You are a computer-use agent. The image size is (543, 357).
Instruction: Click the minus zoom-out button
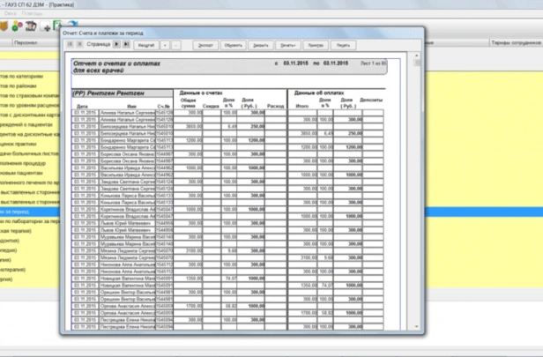pos(177,42)
